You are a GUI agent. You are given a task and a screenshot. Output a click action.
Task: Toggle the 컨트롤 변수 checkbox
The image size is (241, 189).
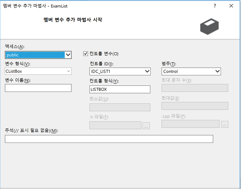[x=86, y=53]
